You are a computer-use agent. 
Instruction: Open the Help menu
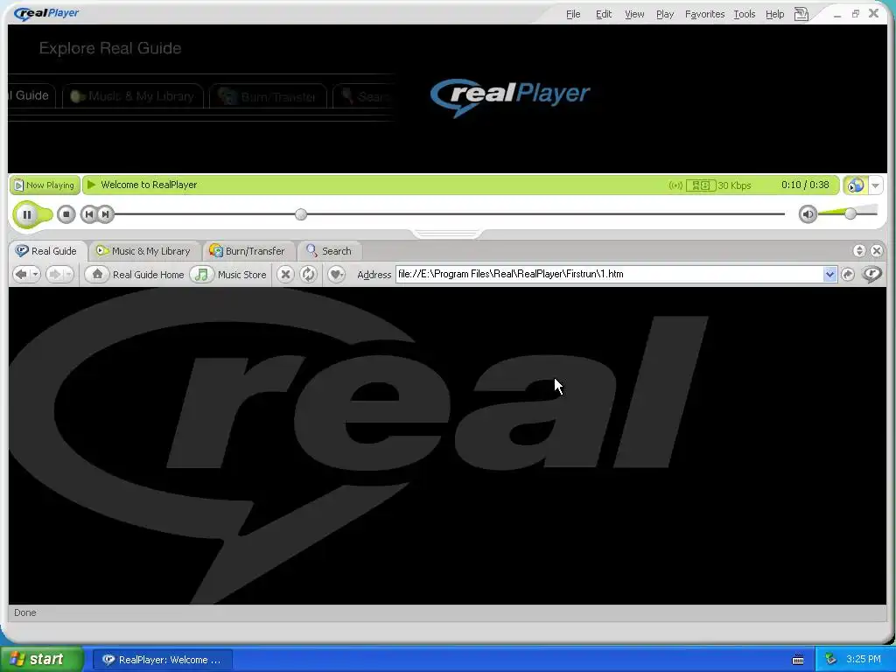pos(775,14)
